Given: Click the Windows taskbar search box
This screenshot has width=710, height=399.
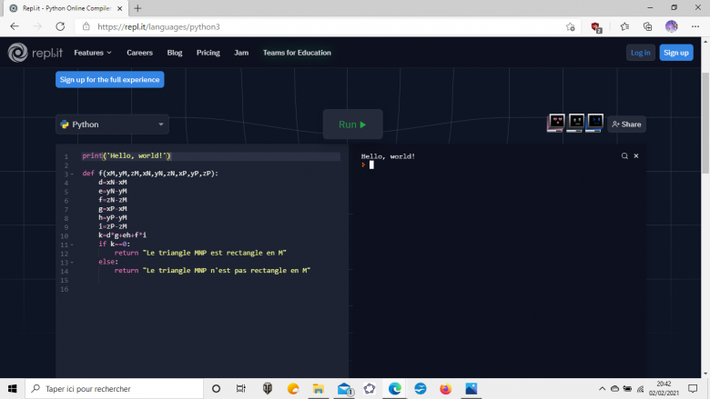Looking at the screenshot, I should [x=109, y=388].
